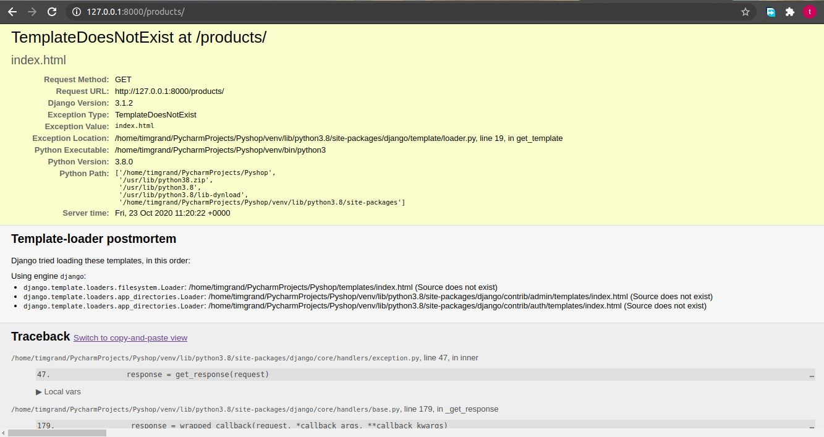Expand the line 47 get_response code context
Image resolution: width=824 pixels, height=437 pixels.
[x=425, y=375]
